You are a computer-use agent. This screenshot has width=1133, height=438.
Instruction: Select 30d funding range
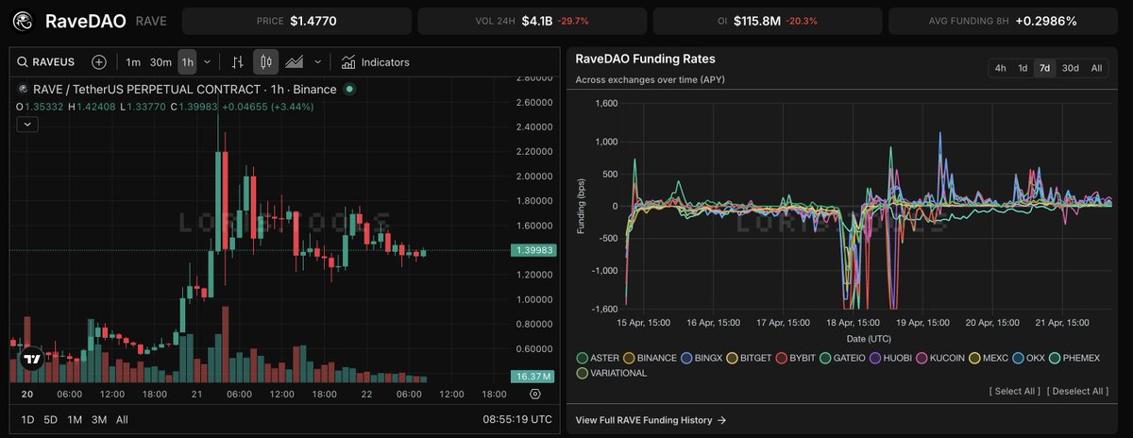[x=1070, y=68]
